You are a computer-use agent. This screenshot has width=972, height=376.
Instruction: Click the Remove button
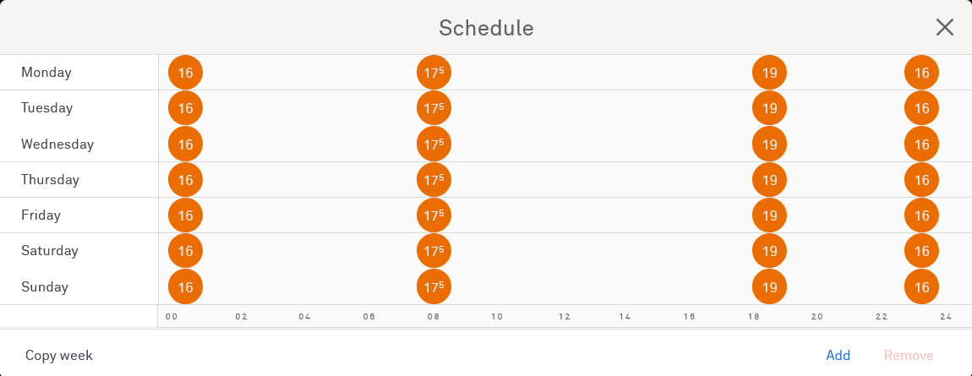(909, 356)
